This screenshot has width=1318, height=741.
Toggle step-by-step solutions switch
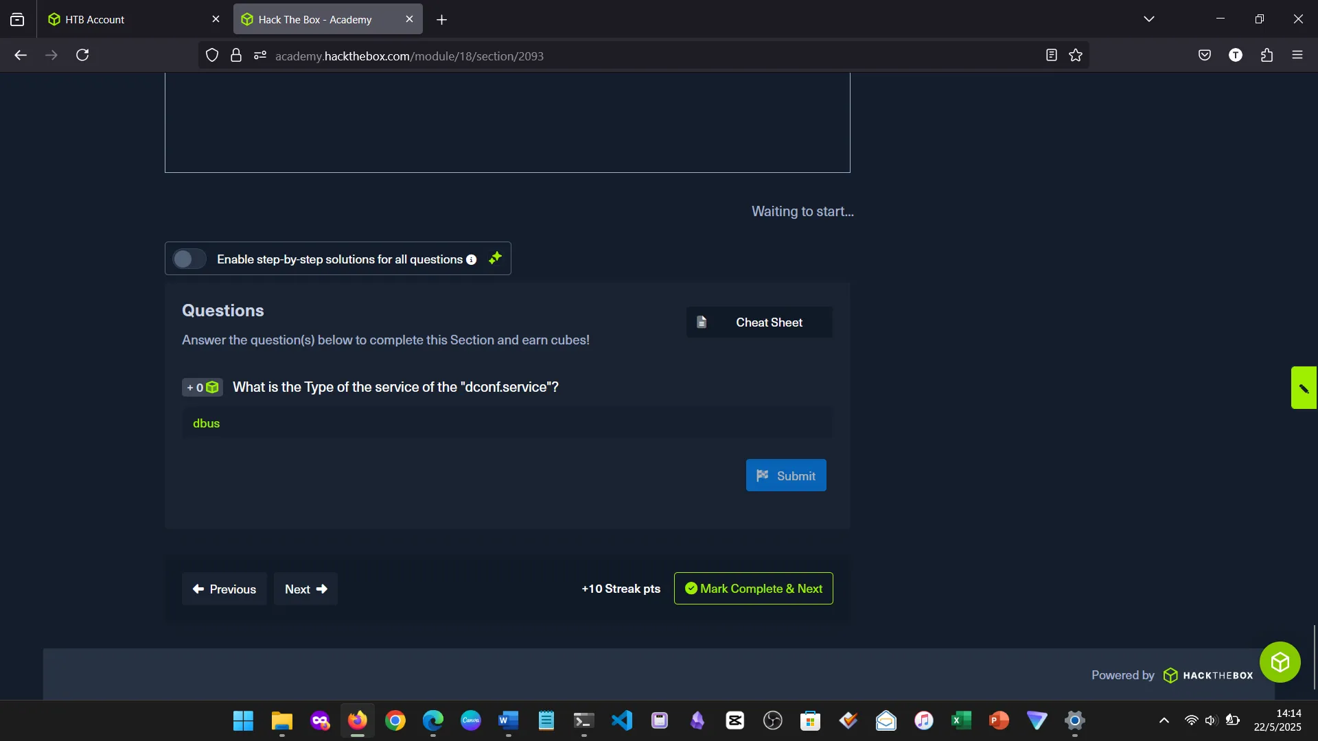(x=189, y=259)
